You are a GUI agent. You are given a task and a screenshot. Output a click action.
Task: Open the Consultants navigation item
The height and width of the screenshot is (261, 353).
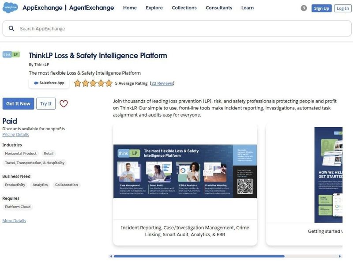[219, 8]
